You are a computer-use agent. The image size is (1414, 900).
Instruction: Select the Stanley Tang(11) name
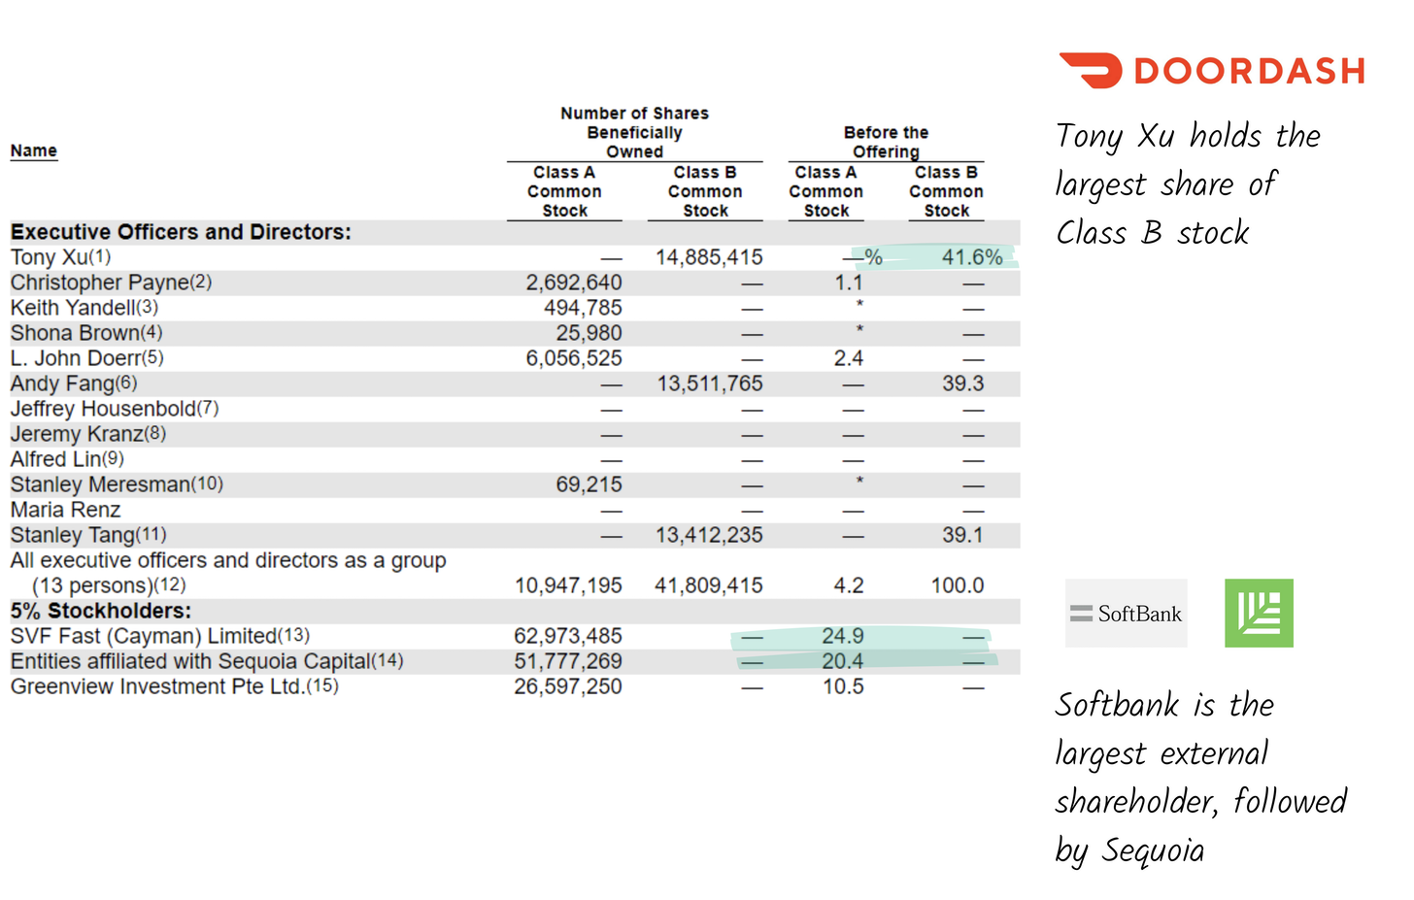click(88, 535)
